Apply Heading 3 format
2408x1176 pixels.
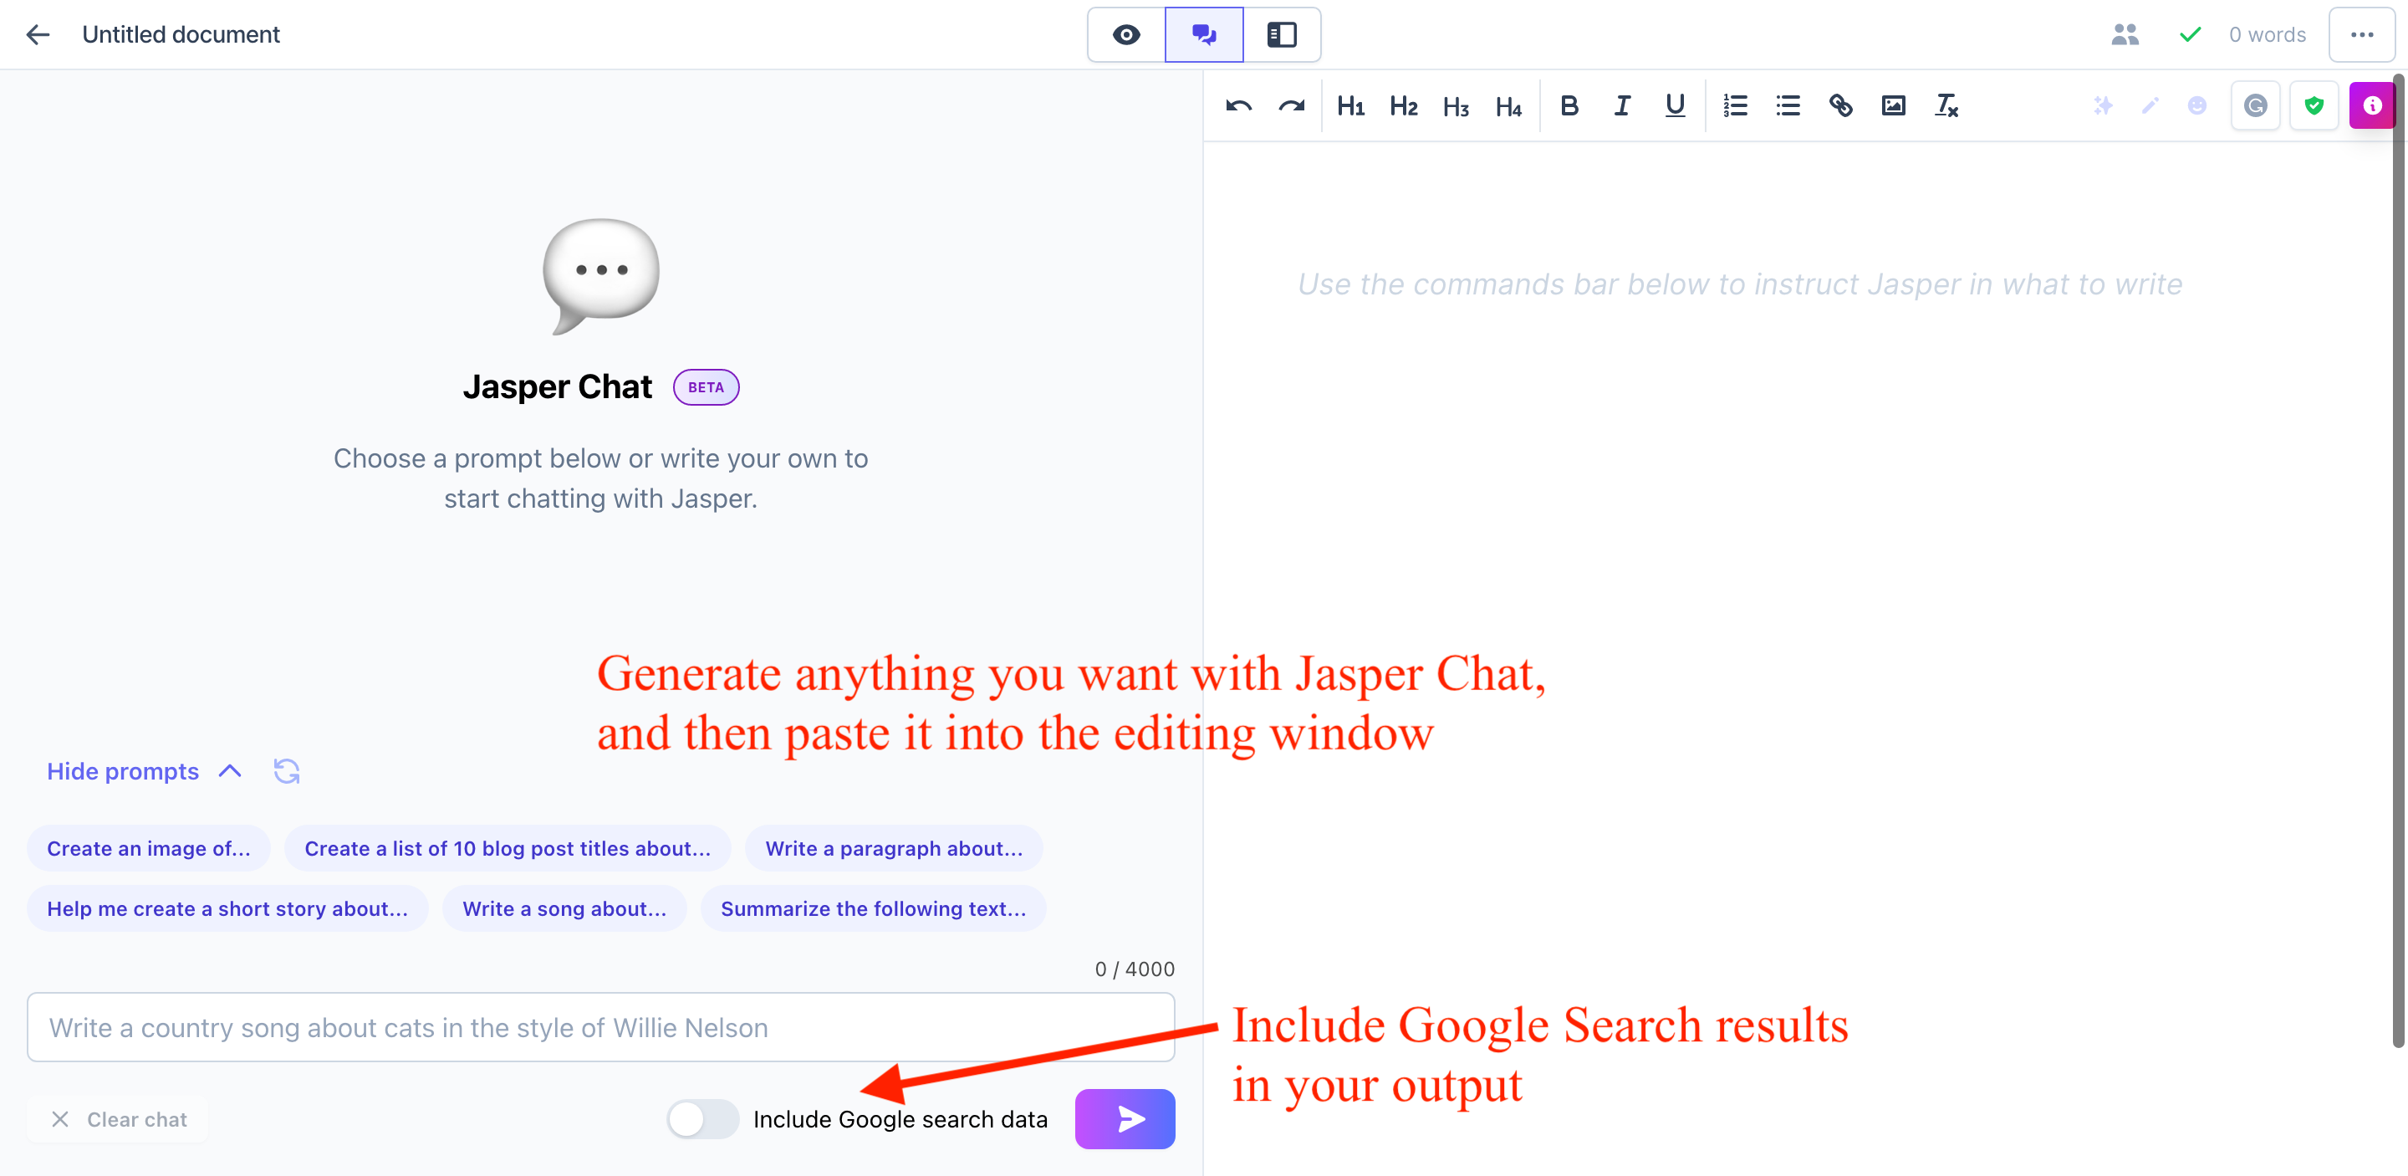point(1456,105)
